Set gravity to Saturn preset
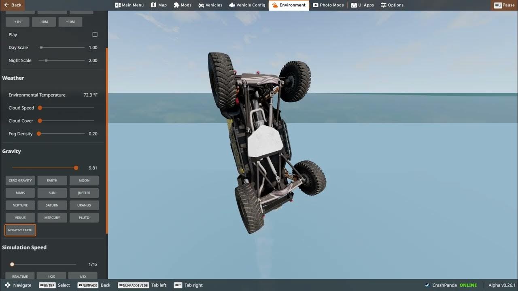 (x=52, y=205)
